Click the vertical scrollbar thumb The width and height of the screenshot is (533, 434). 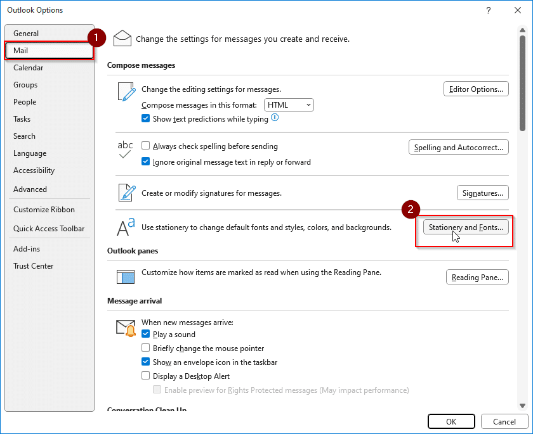coord(522,83)
